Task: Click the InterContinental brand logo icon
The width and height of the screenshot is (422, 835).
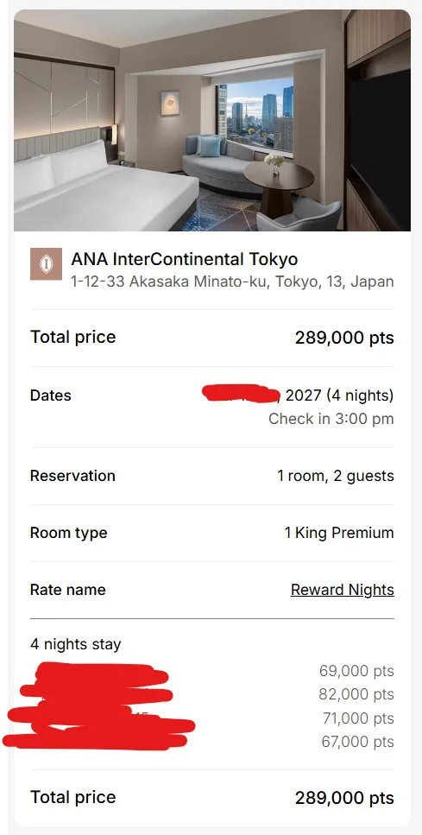Action: [46, 264]
